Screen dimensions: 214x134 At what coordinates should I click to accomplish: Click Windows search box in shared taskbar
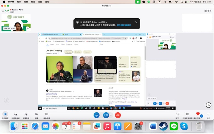[55, 108]
